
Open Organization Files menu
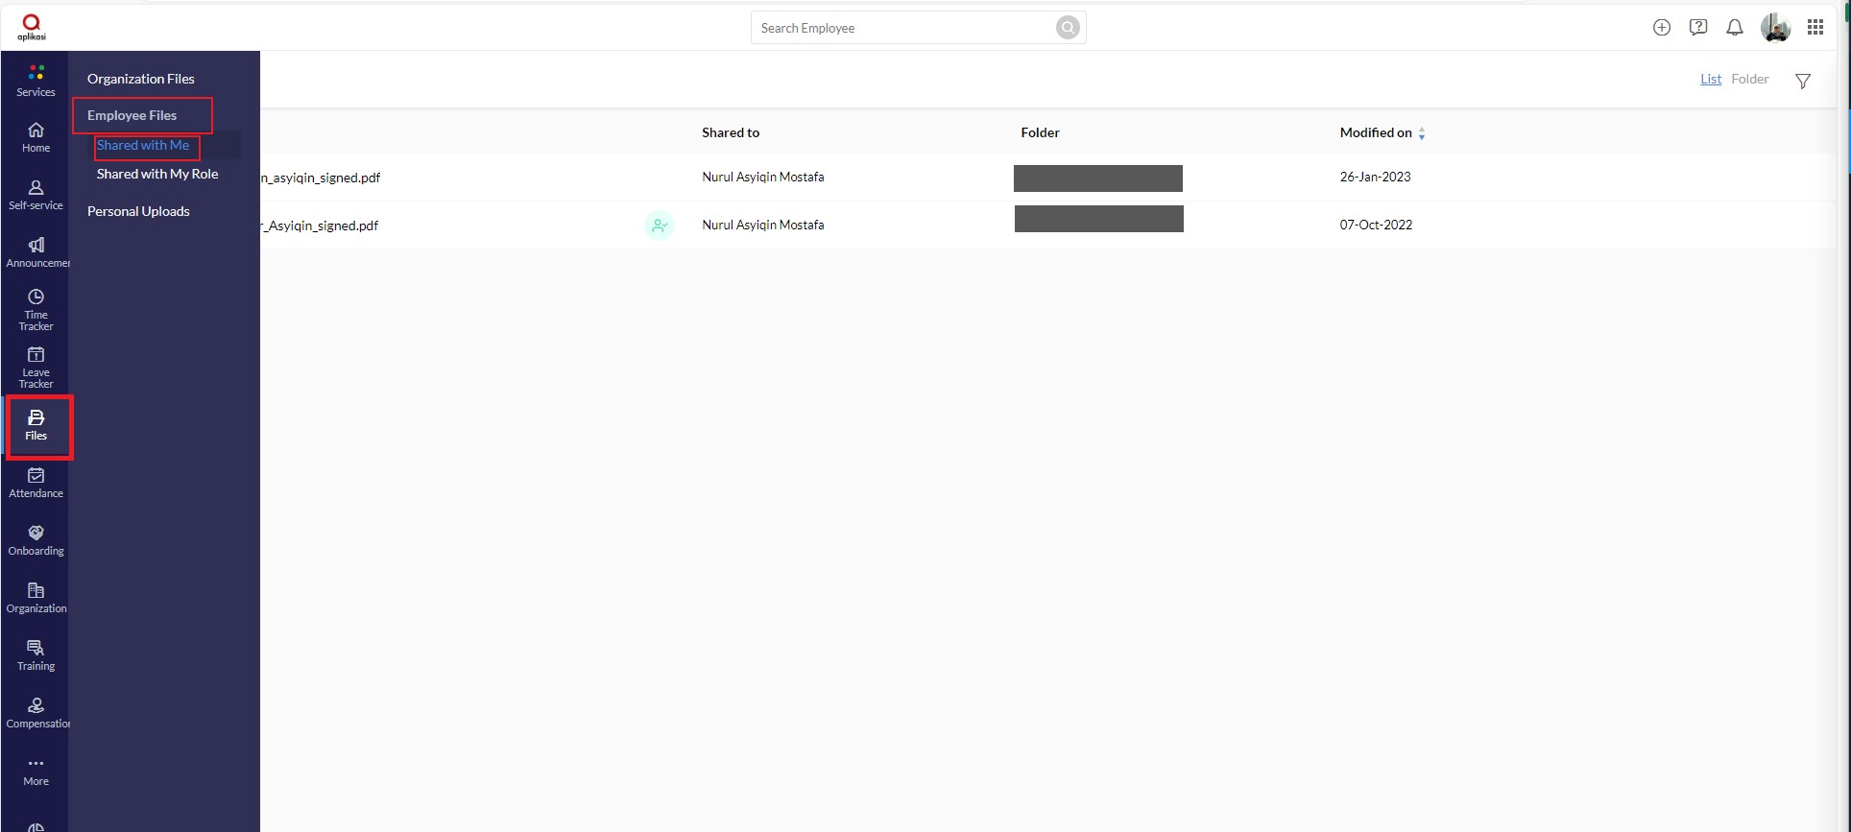tap(140, 79)
